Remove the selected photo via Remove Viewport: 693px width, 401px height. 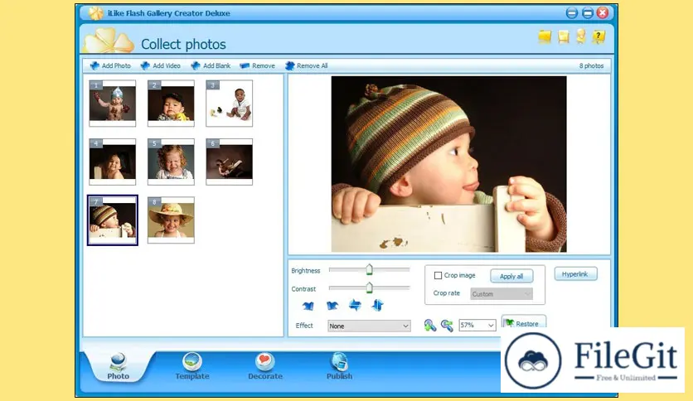click(x=257, y=65)
